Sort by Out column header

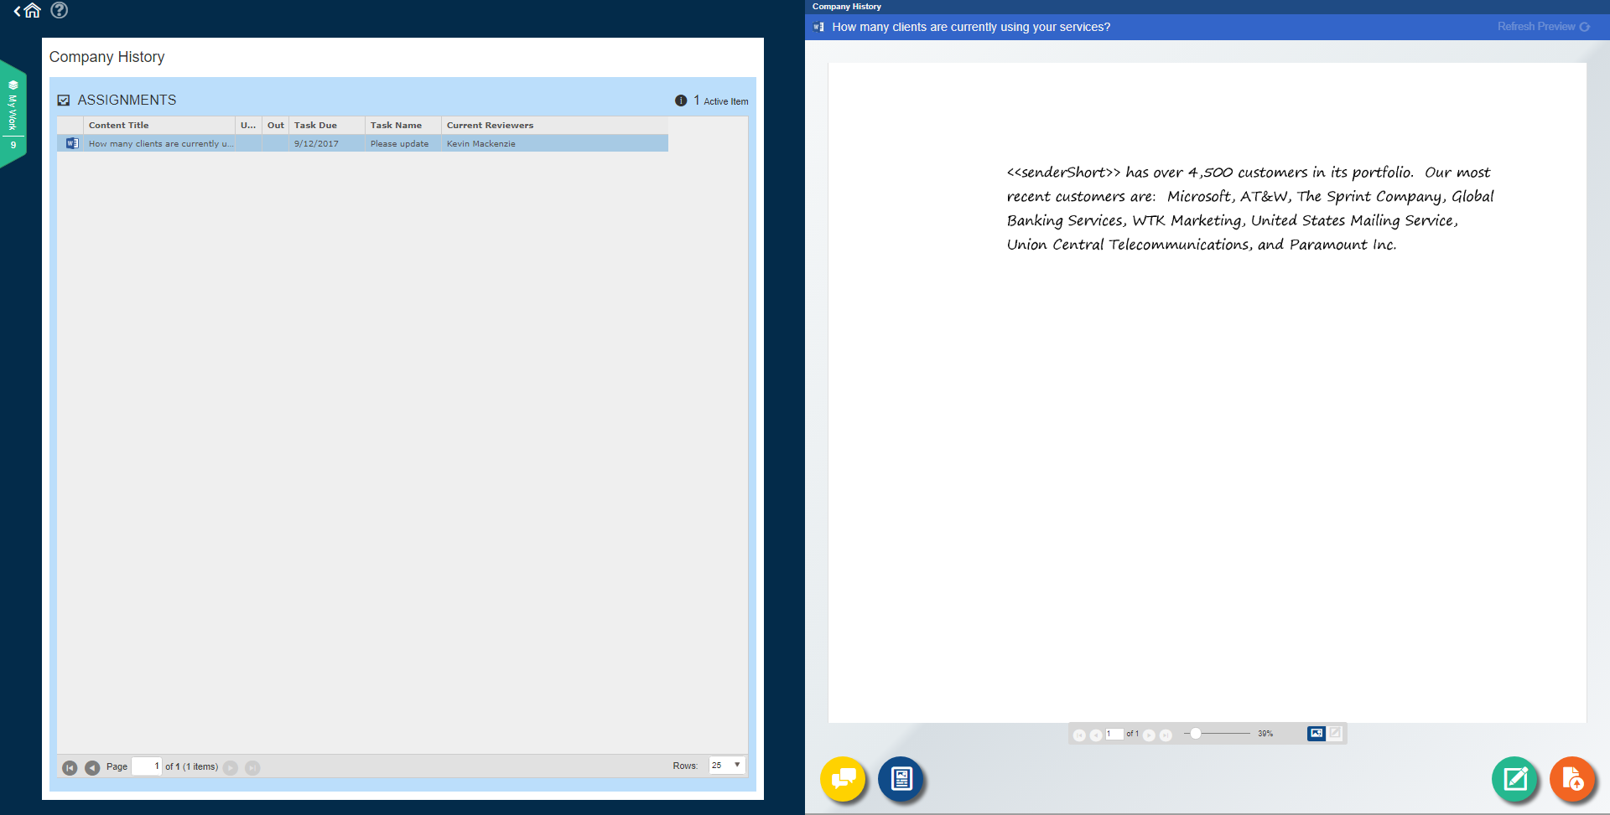(276, 126)
